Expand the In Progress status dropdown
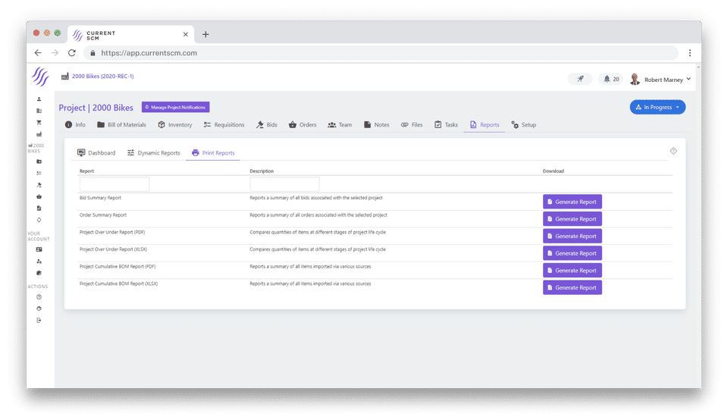This screenshot has width=728, height=420. [657, 107]
